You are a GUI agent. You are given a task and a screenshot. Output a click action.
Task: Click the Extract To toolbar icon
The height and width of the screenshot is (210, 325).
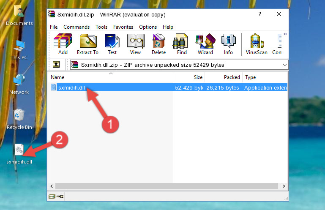(x=87, y=44)
